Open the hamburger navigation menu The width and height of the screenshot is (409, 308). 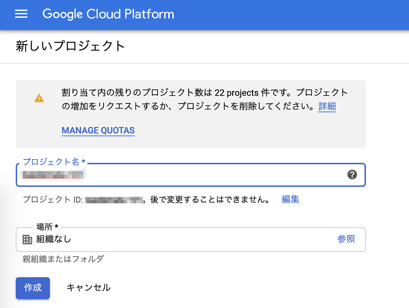[x=21, y=14]
